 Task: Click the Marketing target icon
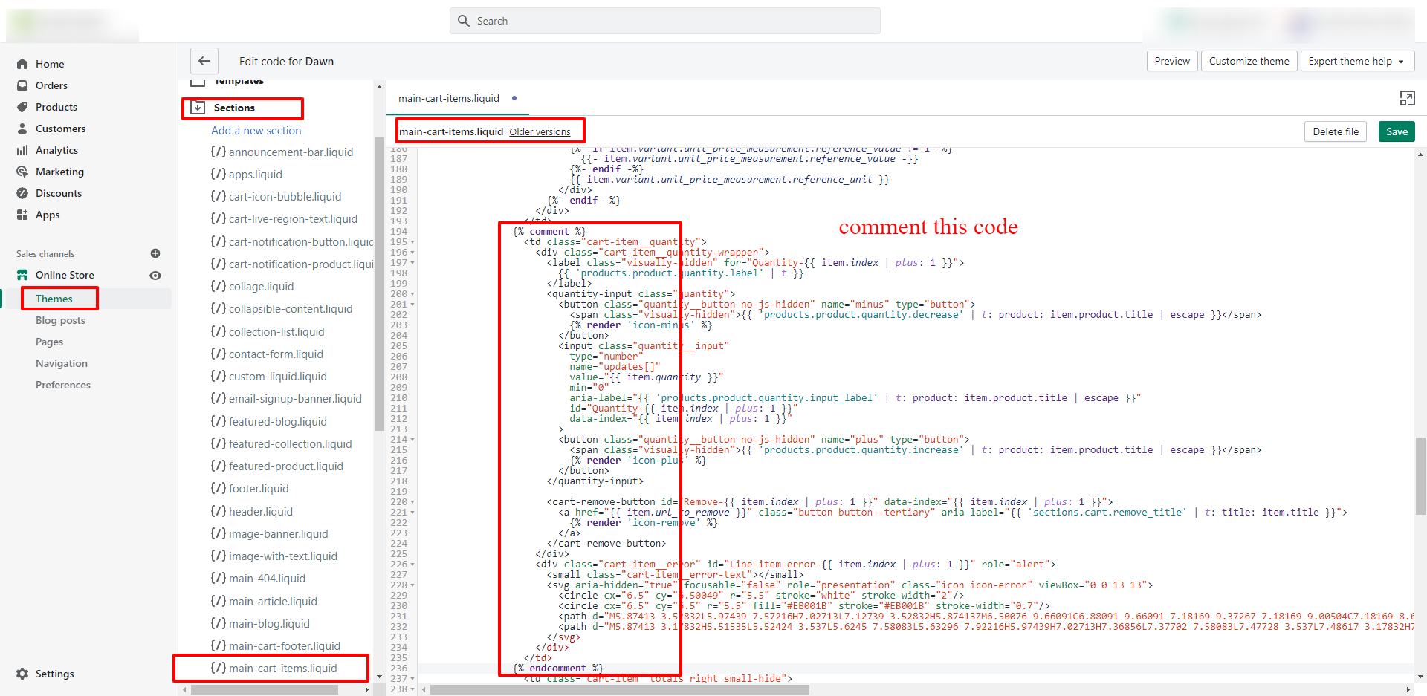click(22, 172)
